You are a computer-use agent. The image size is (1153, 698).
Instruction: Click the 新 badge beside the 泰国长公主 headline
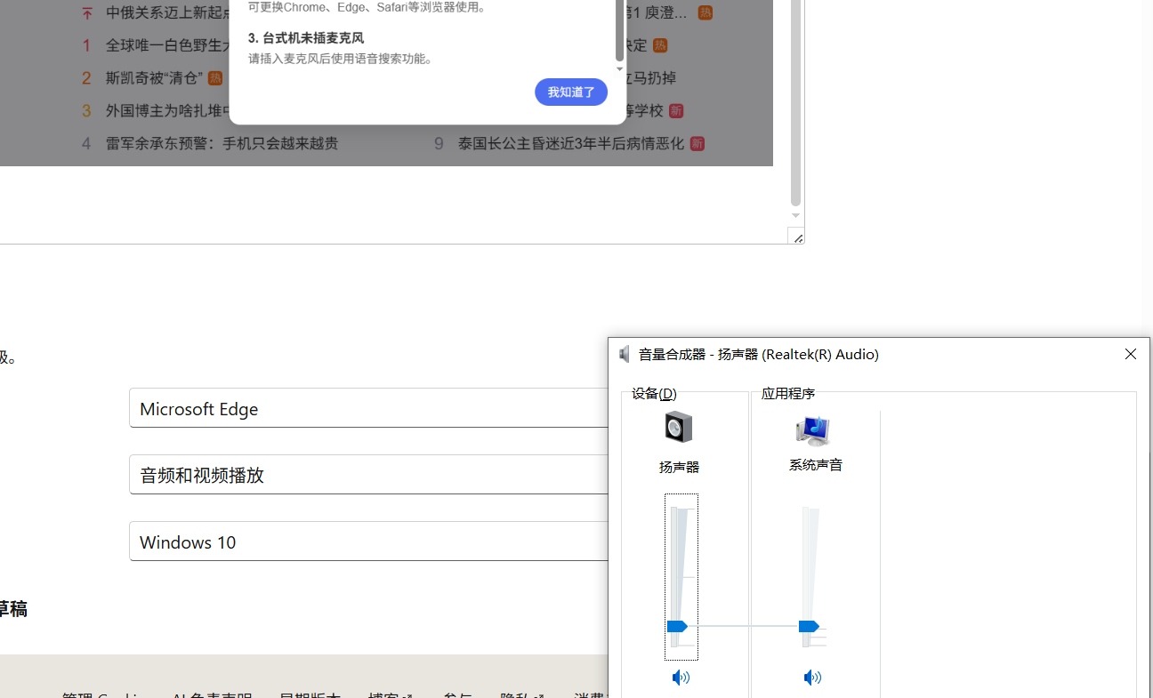(x=697, y=143)
